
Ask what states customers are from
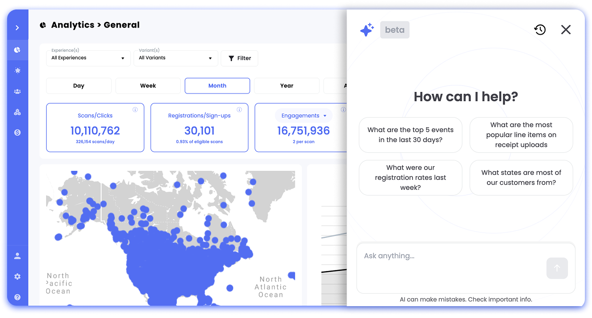point(521,178)
